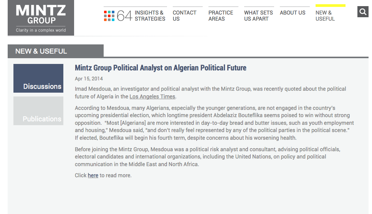Viewport: 372px width, 214px height.
Task: Go to Contact Us page
Action: click(x=185, y=16)
